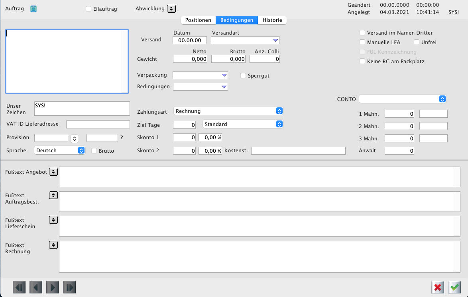Go to the first record
Image resolution: width=468 pixels, height=297 pixels.
click(19, 287)
